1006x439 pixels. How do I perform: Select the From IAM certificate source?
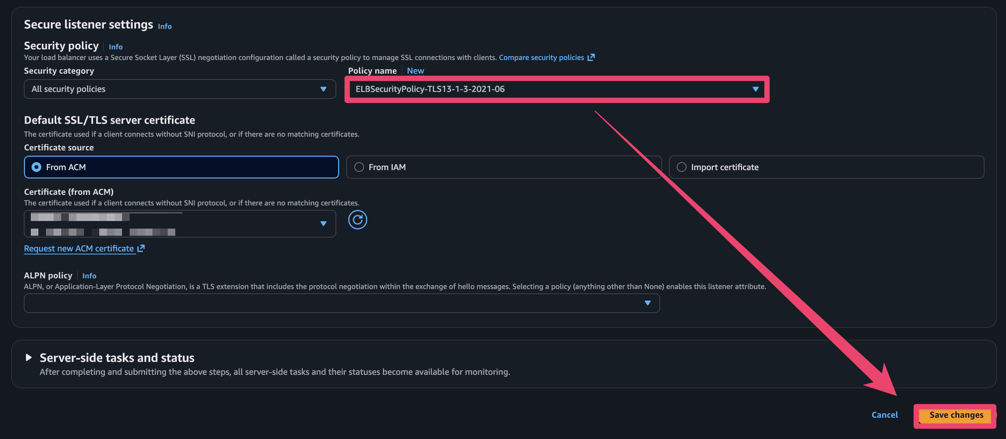click(359, 167)
